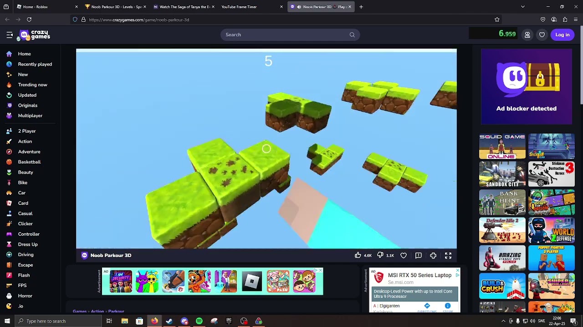Open the friends icon in the header
Image resolution: width=583 pixels, height=327 pixels.
click(x=527, y=35)
